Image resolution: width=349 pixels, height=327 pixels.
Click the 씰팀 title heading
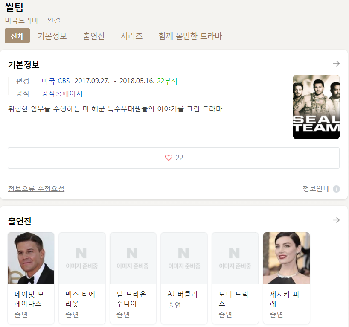coord(14,7)
